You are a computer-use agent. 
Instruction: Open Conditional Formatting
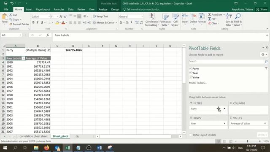pyautogui.click(x=151, y=20)
